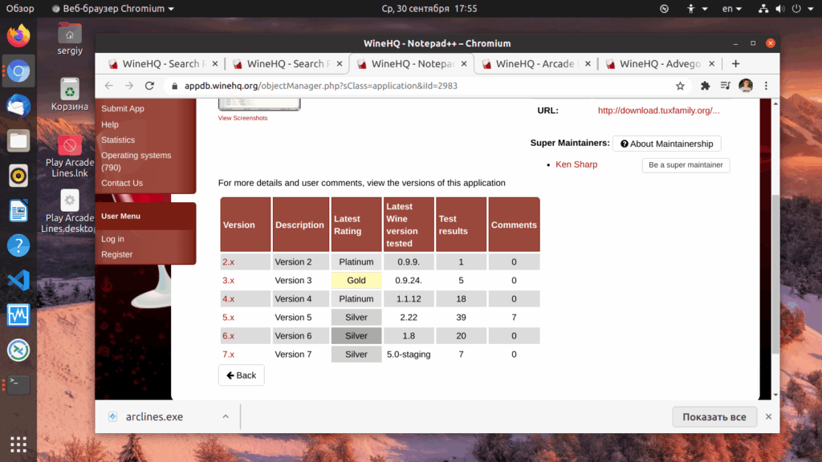Viewport: 822px width, 462px height.
Task: Launch Visual Studio Code from dock
Action: tap(18, 280)
